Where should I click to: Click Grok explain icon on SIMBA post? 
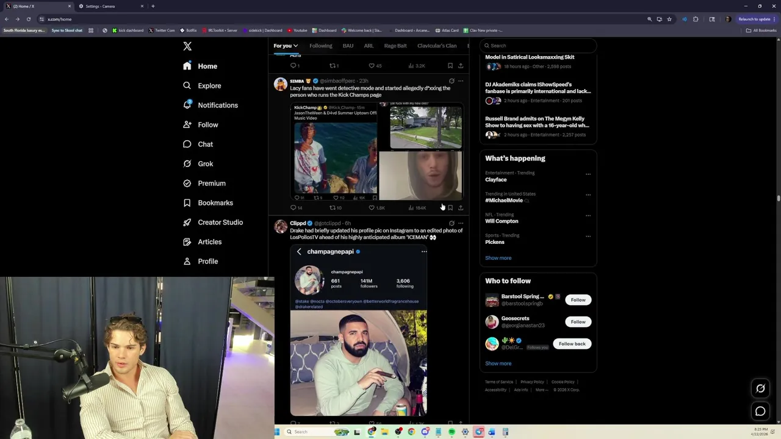coord(452,80)
